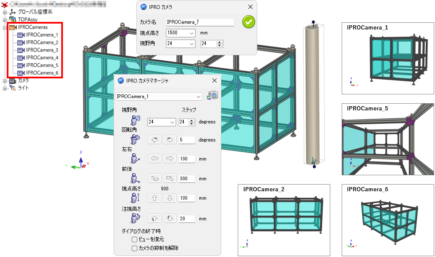Click the 回転角 step field showing 5
Screen dimensions: 435x257
187,140
